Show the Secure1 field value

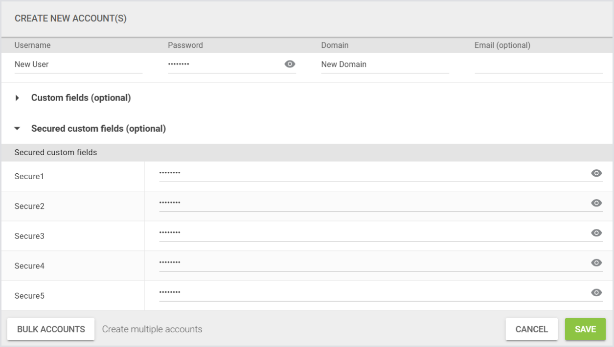coord(596,173)
